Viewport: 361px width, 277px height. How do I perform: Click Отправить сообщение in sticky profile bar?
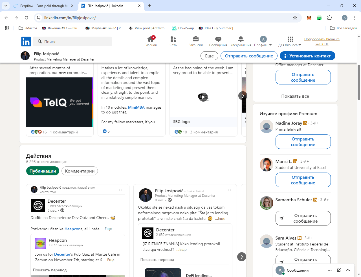(x=249, y=56)
